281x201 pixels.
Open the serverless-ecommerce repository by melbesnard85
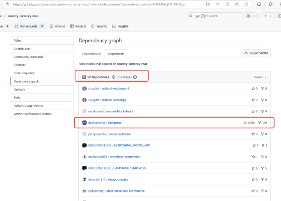coord(125,157)
